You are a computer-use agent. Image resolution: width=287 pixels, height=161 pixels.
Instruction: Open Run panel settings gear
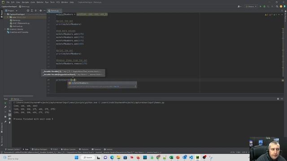click(x=278, y=99)
